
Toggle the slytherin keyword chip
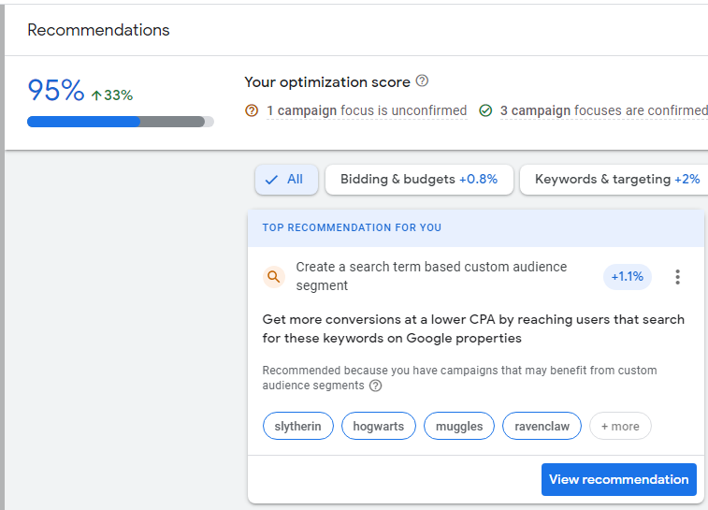298,426
